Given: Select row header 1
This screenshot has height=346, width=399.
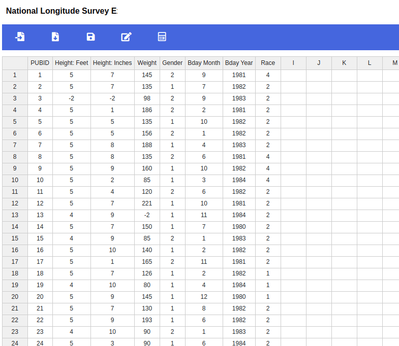Looking at the screenshot, I should tap(15, 75).
